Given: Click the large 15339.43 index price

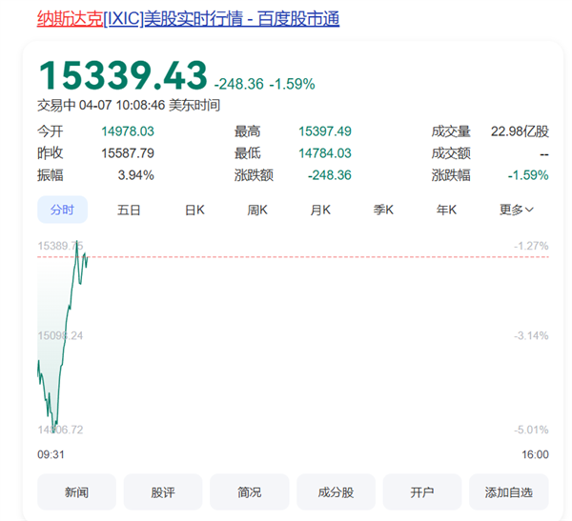Looking at the screenshot, I should point(122,76).
